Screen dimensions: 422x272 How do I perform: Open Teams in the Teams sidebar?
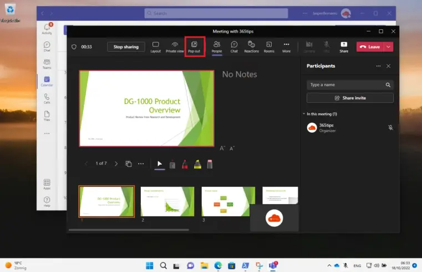(x=47, y=64)
